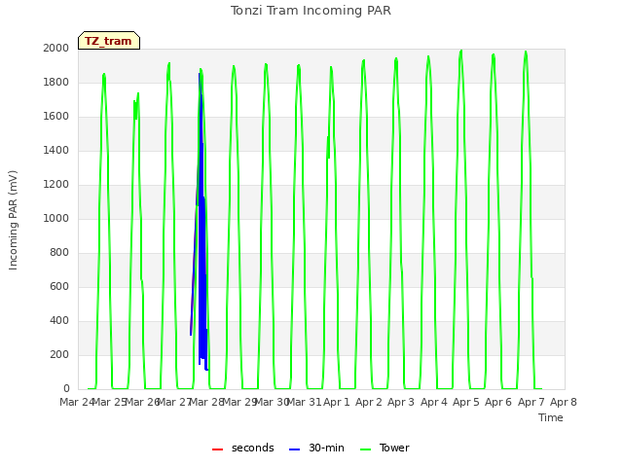Click the Apr 1 x-axis label
Screen dimensions: 623x467
tap(337, 402)
